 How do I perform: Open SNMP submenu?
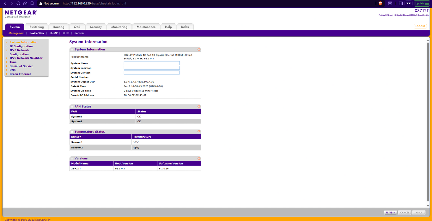(x=53, y=33)
